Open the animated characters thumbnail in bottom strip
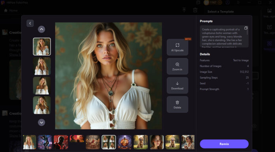Screen dimensions: 275x152 pyautogui.click(x=77, y=139)
